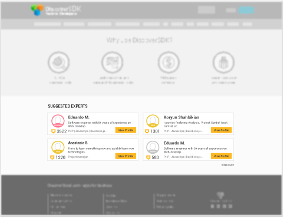284x218 pixels.
Task: View Profile of Koryun Shahbikian
Action: pos(222,130)
